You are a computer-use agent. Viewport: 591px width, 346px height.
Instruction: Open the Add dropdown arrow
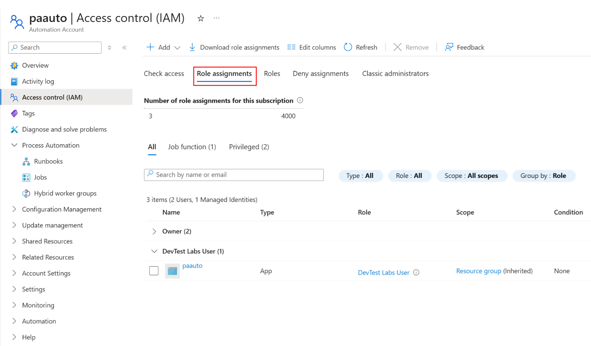177,48
